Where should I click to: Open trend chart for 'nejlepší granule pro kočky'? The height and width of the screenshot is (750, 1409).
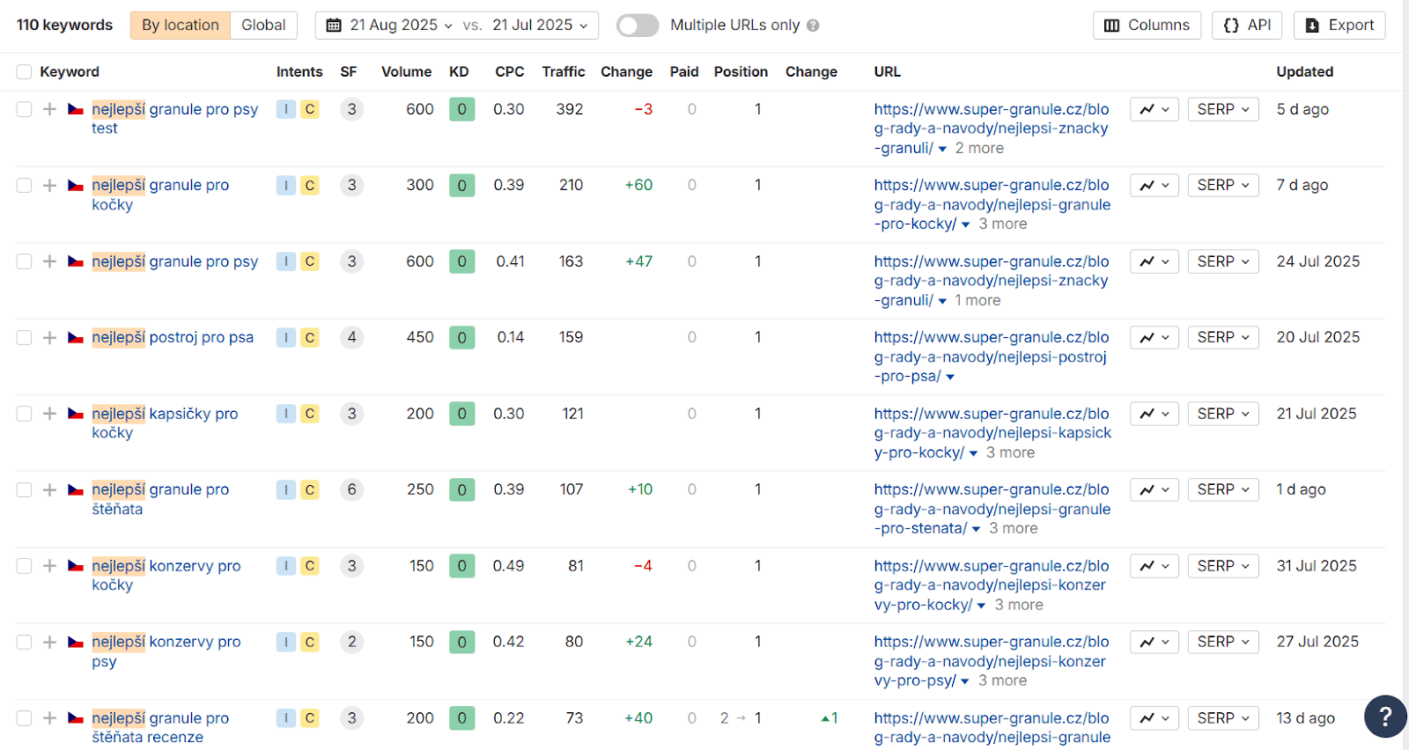click(1154, 185)
